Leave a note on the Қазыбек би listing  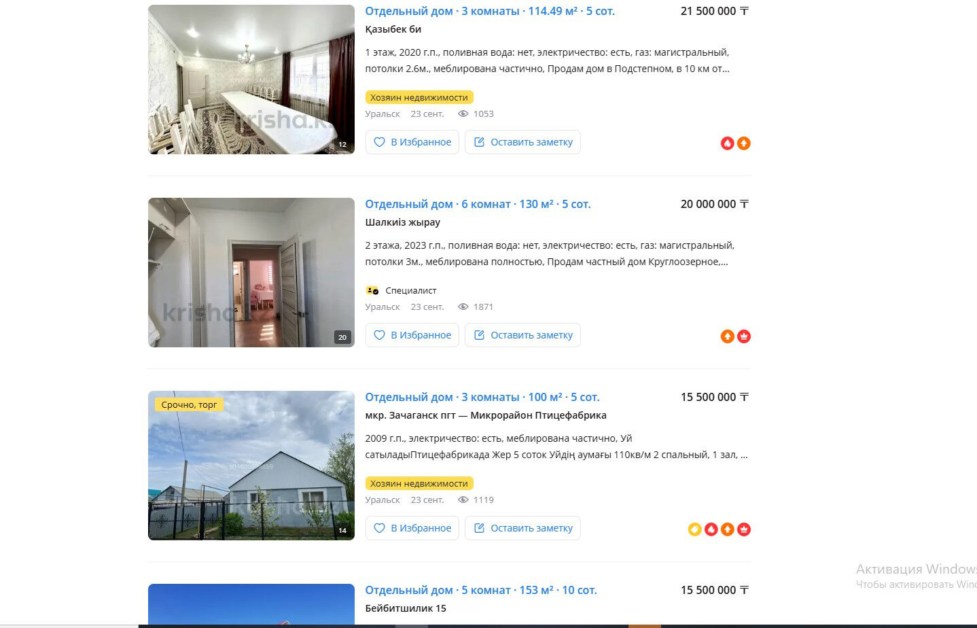click(522, 142)
